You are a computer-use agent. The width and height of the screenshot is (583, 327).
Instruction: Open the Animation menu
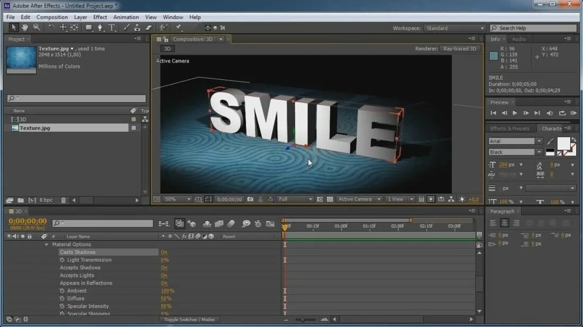click(126, 17)
